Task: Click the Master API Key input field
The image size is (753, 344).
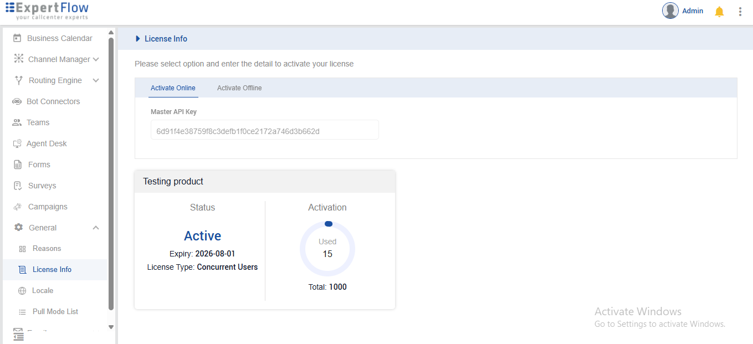Action: click(264, 131)
